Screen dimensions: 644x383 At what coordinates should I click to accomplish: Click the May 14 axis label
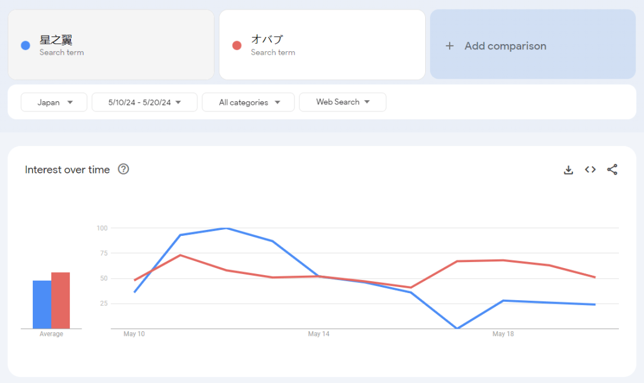click(318, 334)
